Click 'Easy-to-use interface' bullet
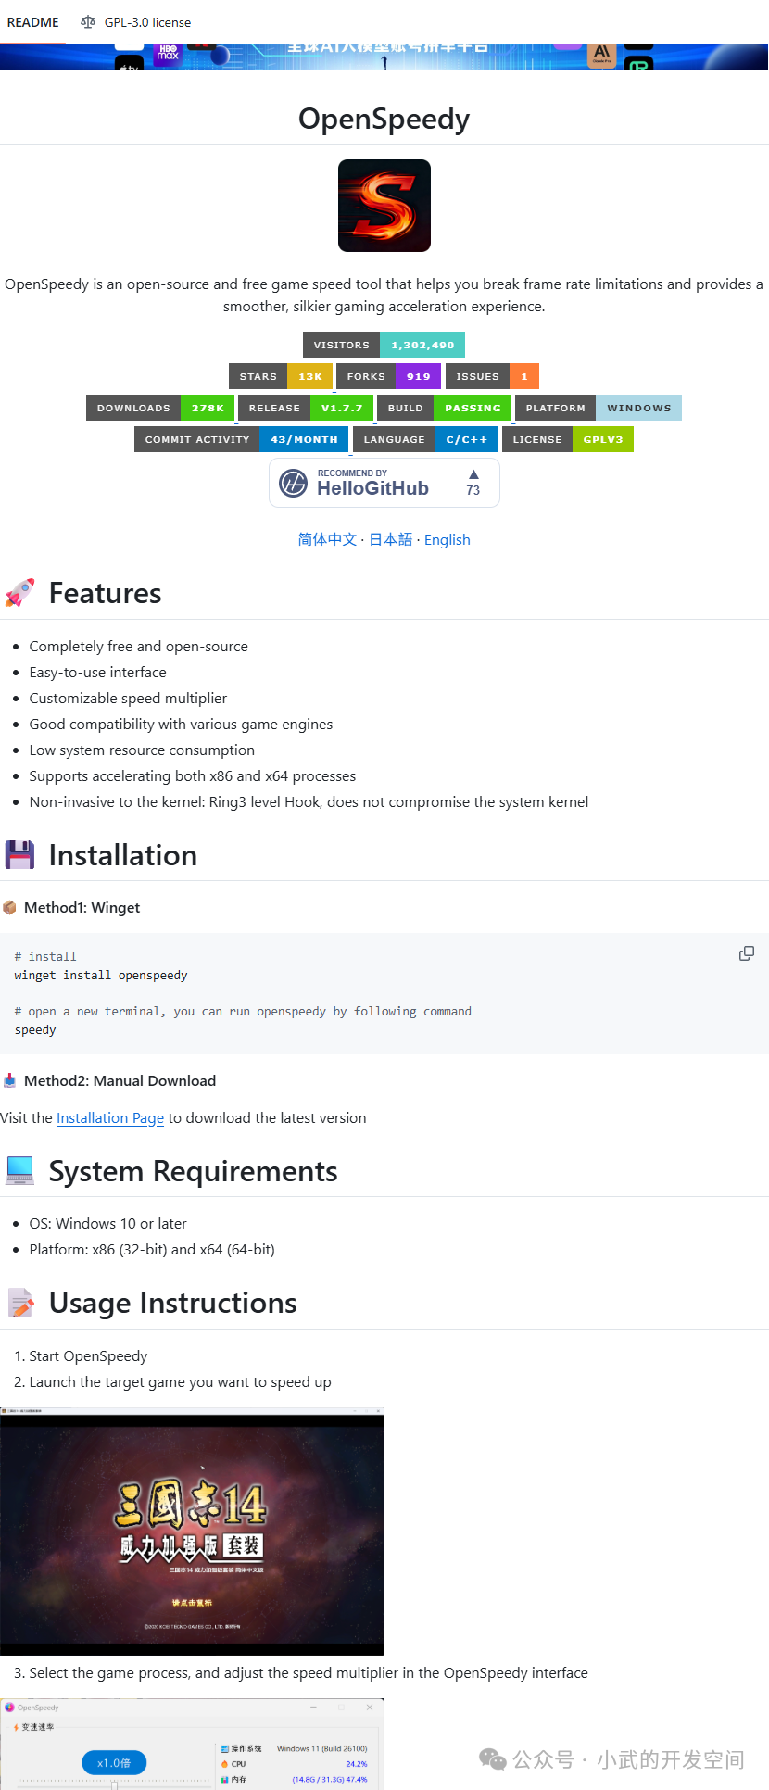Viewport: 769px width, 1790px height. (97, 672)
